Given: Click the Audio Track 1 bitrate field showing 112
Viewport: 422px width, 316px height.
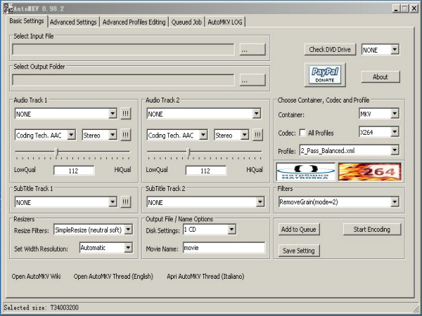Looking at the screenshot, I should click(74, 171).
